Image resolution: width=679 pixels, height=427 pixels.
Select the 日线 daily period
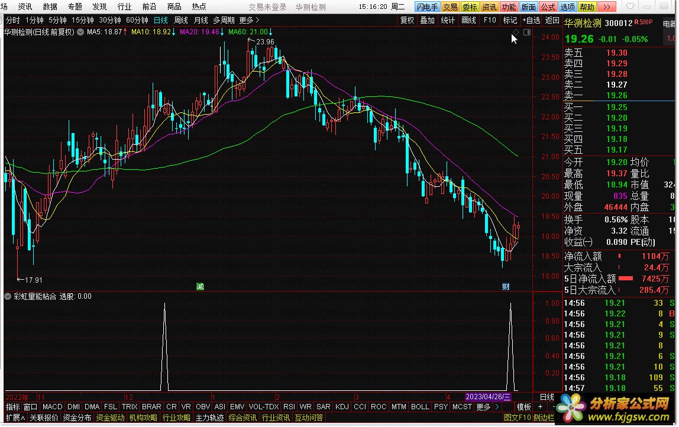point(161,20)
